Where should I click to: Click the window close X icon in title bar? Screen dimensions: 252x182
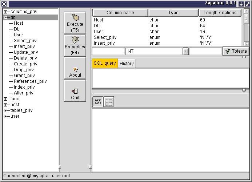pyautogui.click(x=4, y=4)
